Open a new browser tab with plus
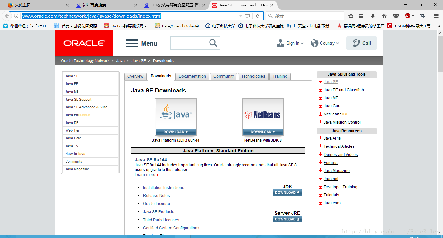The height and width of the screenshot is (238, 443). [x=283, y=5]
